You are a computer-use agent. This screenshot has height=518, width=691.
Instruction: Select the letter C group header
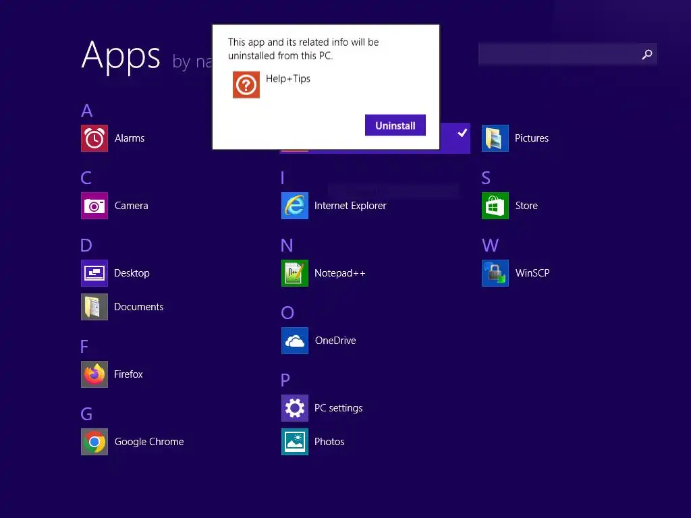pyautogui.click(x=86, y=178)
